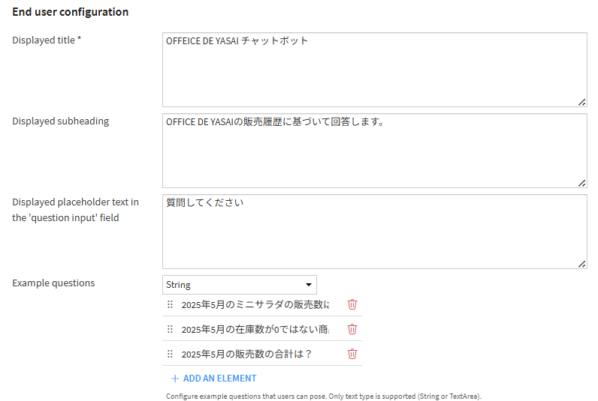Click the dropdown arrow next to String

click(x=309, y=285)
